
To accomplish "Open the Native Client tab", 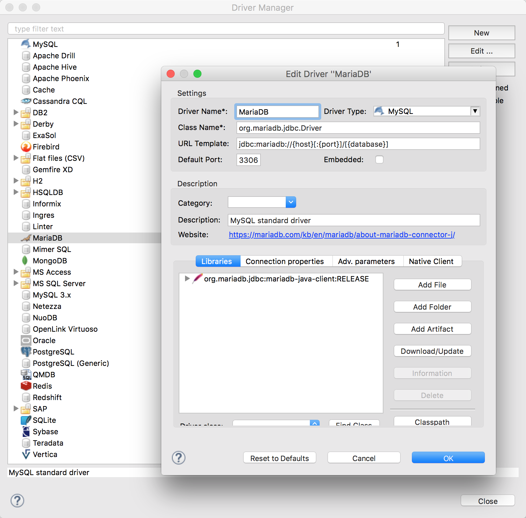I will tap(431, 261).
